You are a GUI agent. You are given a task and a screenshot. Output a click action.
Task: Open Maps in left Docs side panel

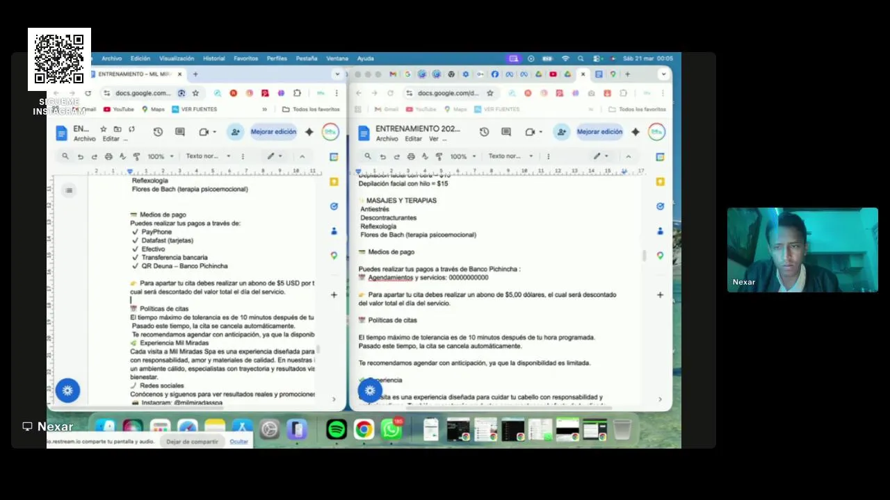coord(334,256)
